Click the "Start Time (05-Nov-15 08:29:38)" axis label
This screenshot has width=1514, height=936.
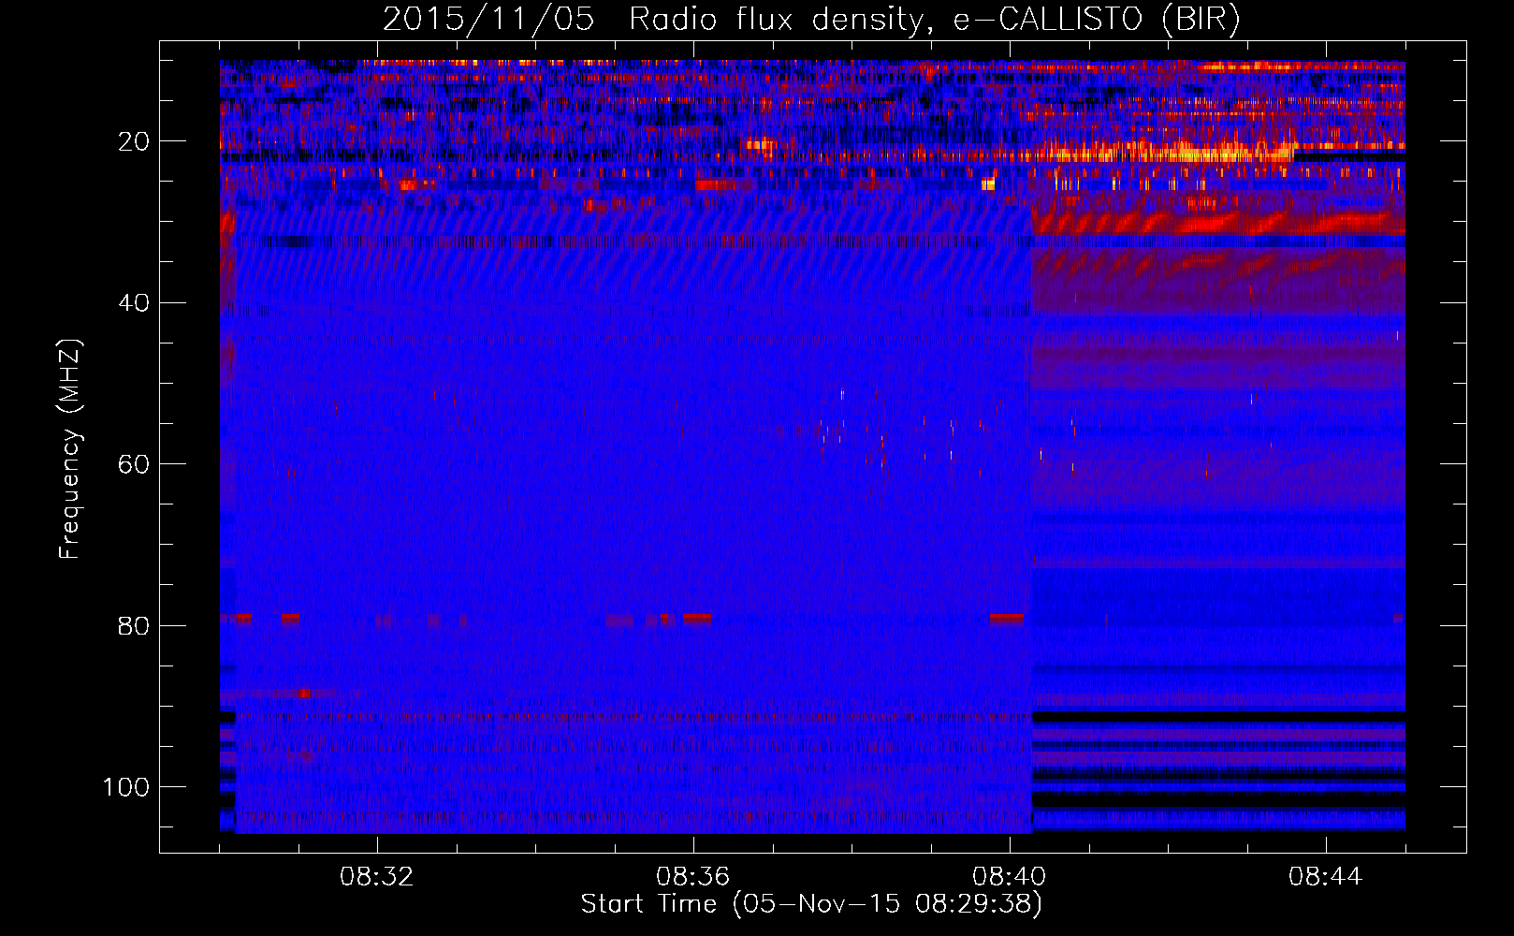point(811,904)
